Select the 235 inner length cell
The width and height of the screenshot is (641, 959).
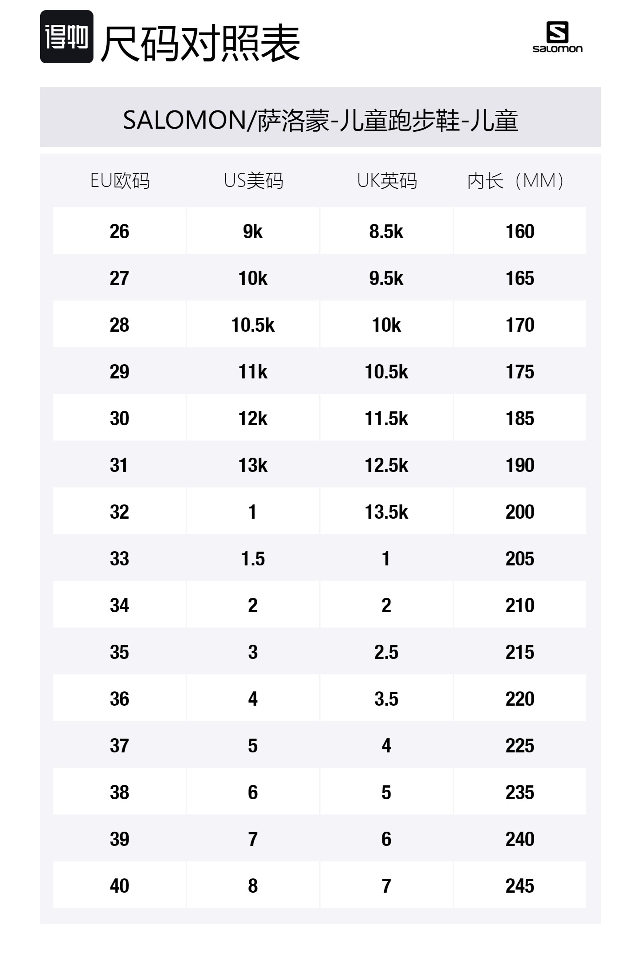520,792
